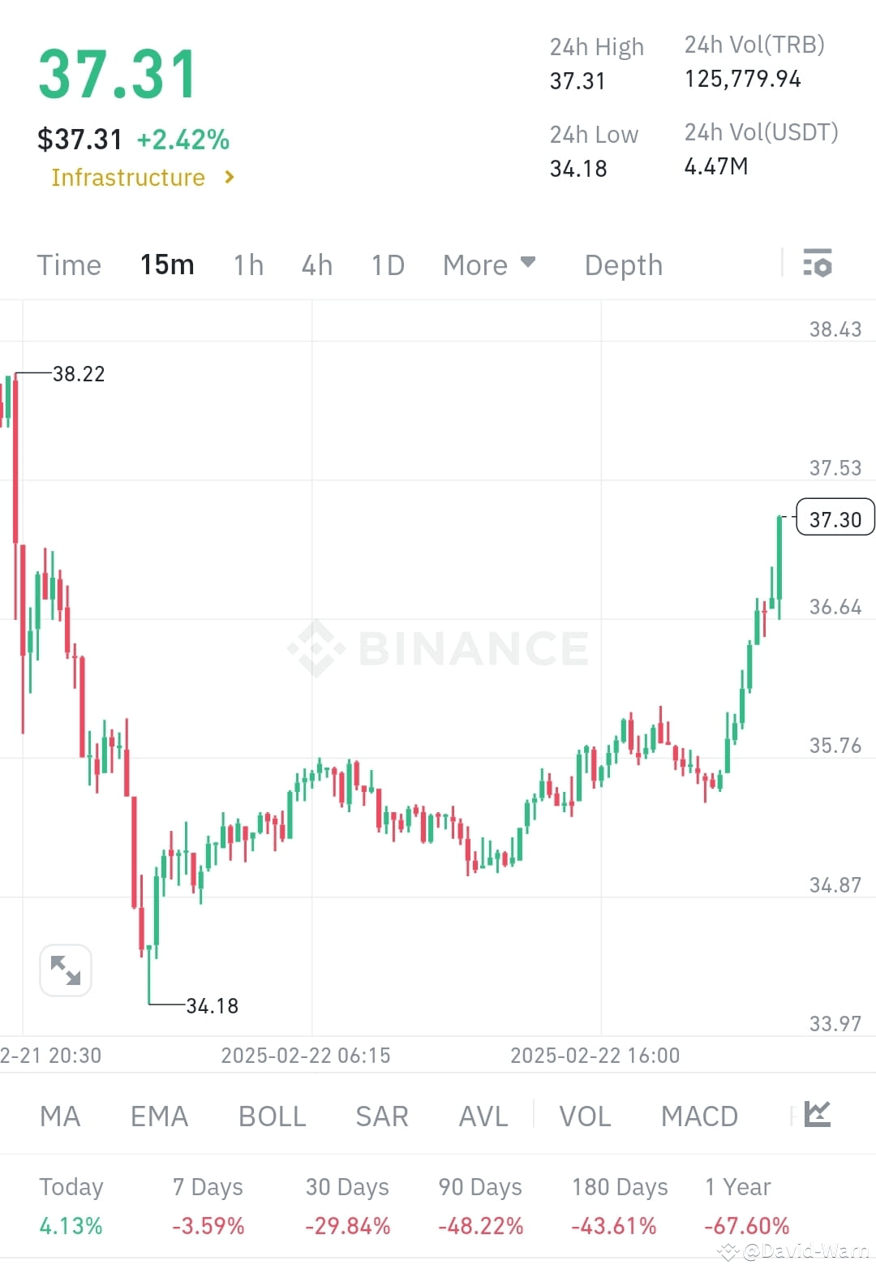This screenshot has height=1269, width=876.
Task: Select the line chart icon near MACD
Action: coord(817,1116)
